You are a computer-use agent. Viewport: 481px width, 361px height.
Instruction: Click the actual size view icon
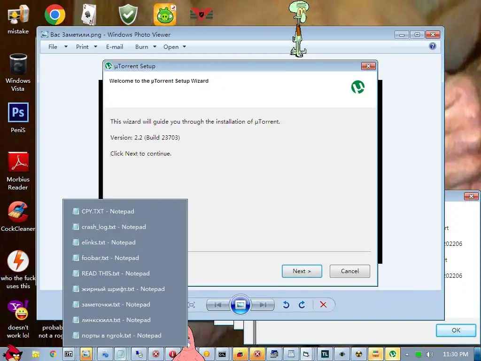pyautogui.click(x=192, y=305)
